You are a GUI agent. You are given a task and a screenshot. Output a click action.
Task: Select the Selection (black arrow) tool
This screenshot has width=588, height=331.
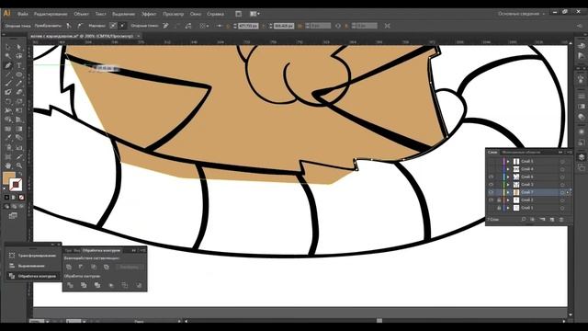[8, 47]
